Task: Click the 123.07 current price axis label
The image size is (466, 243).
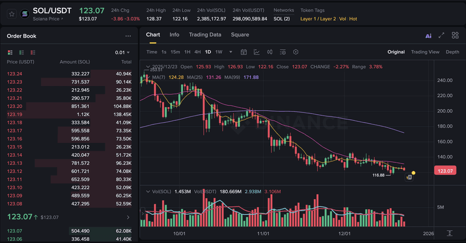Action: coord(445,170)
